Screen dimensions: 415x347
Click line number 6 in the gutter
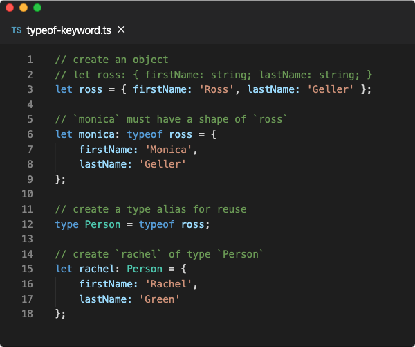30,134
